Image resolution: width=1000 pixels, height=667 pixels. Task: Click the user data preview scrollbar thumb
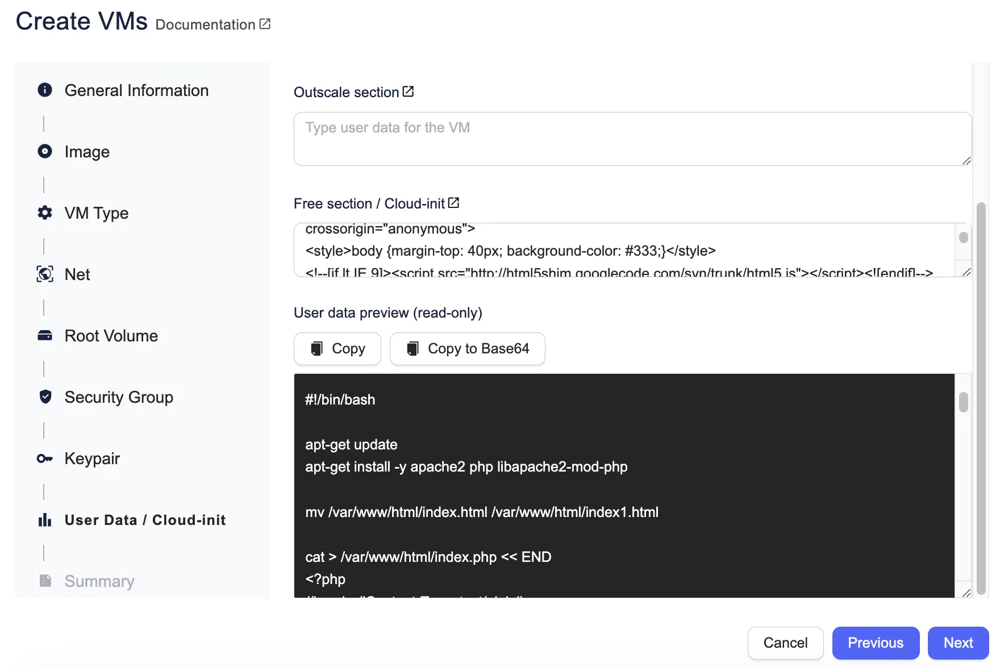pyautogui.click(x=964, y=402)
